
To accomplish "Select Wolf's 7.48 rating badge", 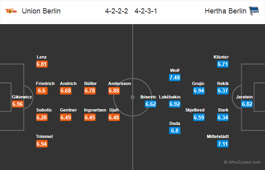I will pyautogui.click(x=175, y=77).
